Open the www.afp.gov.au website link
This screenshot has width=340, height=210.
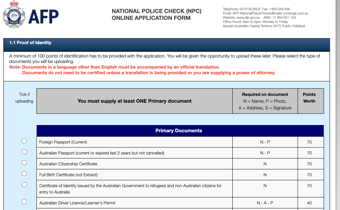pos(248,18)
